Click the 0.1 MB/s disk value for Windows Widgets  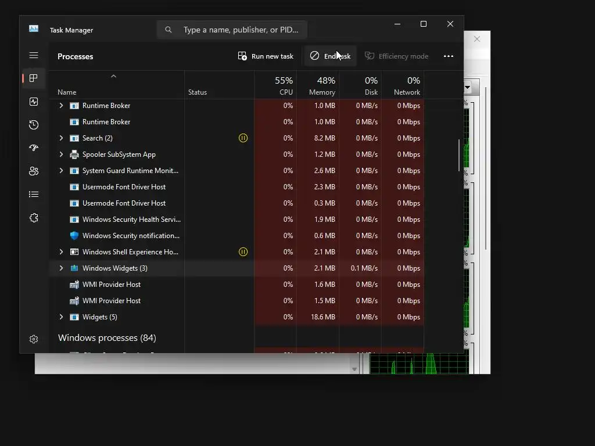point(364,268)
